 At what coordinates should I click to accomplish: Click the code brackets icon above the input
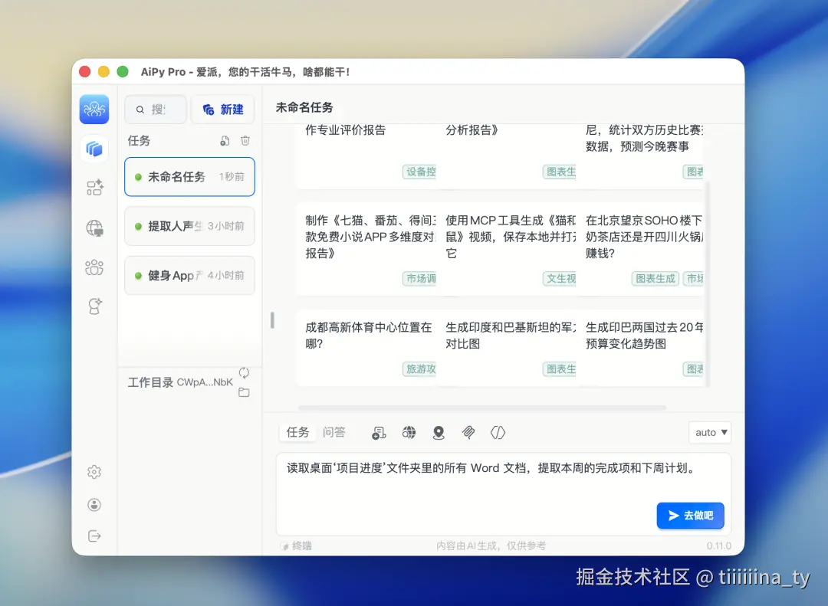[x=498, y=433]
